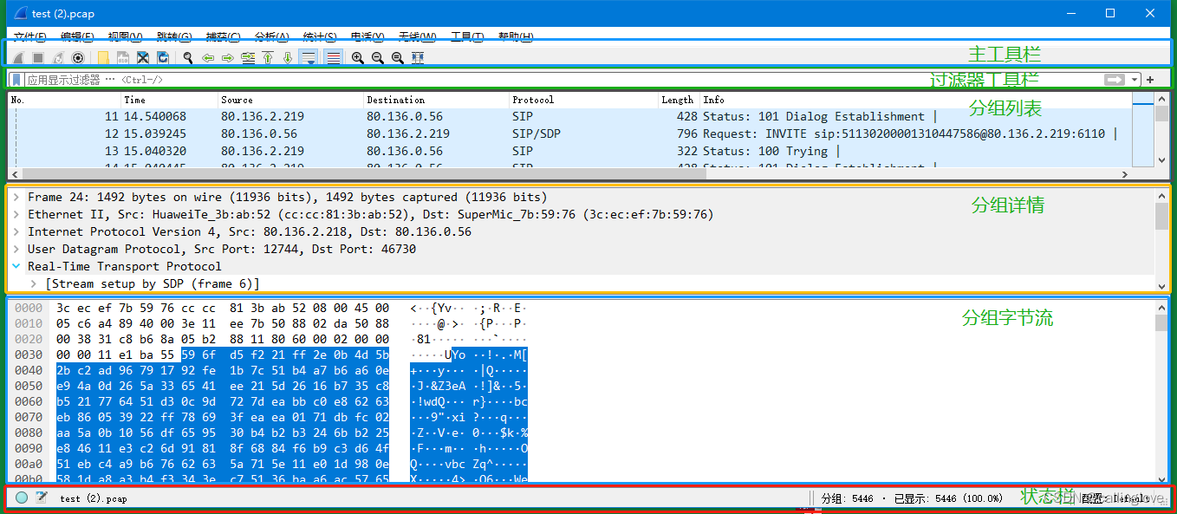Screen dimensions: 1177x514
Task: Reset text to normal size icon
Action: tap(398, 58)
